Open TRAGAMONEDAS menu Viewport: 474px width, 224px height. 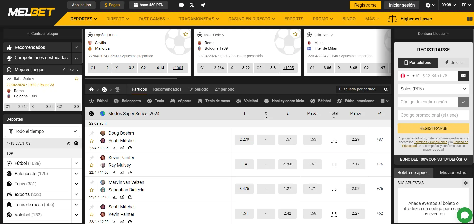(199, 19)
